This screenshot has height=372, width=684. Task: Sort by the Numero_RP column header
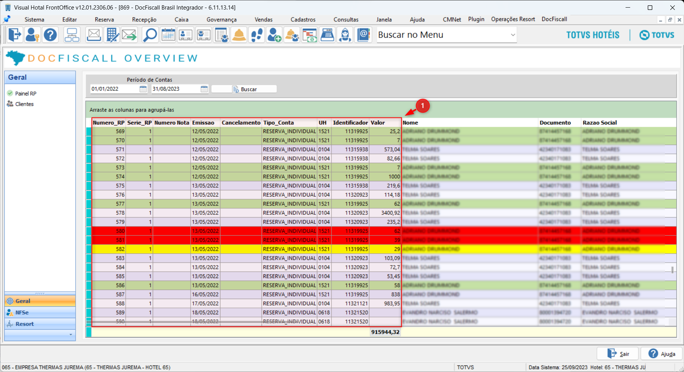tap(109, 122)
